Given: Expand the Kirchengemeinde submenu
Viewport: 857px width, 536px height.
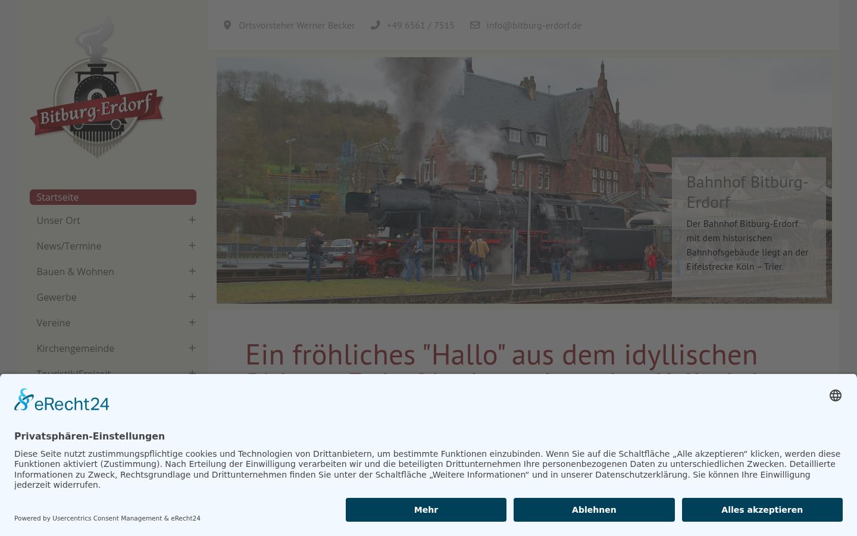Looking at the screenshot, I should [x=192, y=348].
